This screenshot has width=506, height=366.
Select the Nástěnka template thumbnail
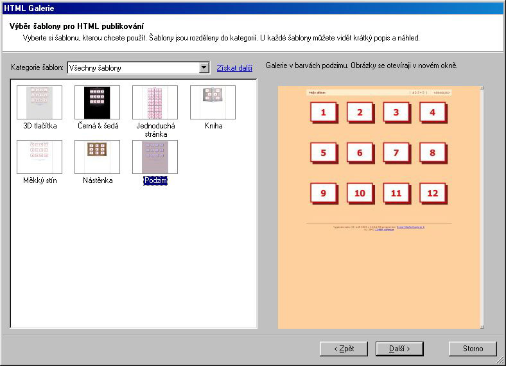(x=97, y=157)
